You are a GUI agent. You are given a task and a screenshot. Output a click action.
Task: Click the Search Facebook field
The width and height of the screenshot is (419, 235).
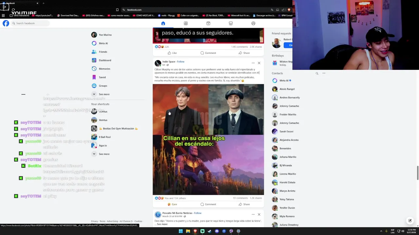[x=30, y=23]
